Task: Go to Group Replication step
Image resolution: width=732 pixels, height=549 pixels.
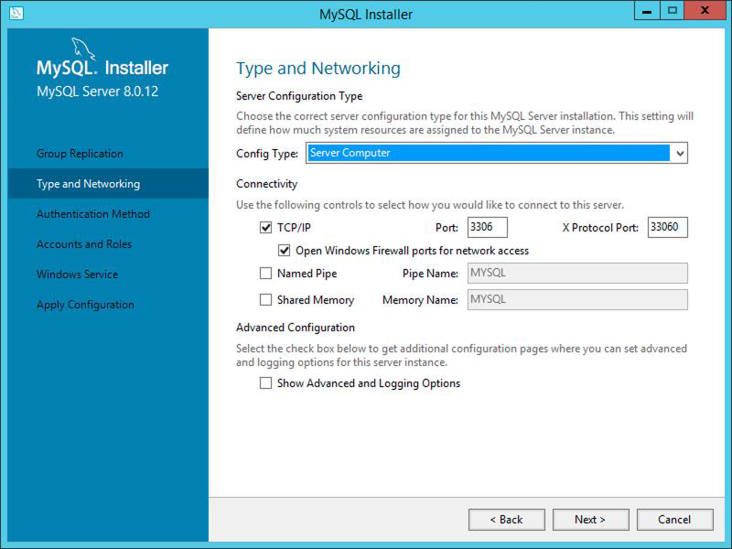Action: [x=80, y=154]
